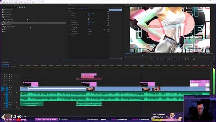Click the Lift button in Program Monitor
The image size is (216, 122).
pyautogui.click(x=179, y=59)
